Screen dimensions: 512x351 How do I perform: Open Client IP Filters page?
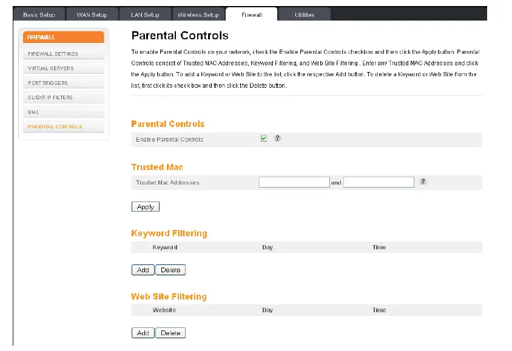point(64,97)
